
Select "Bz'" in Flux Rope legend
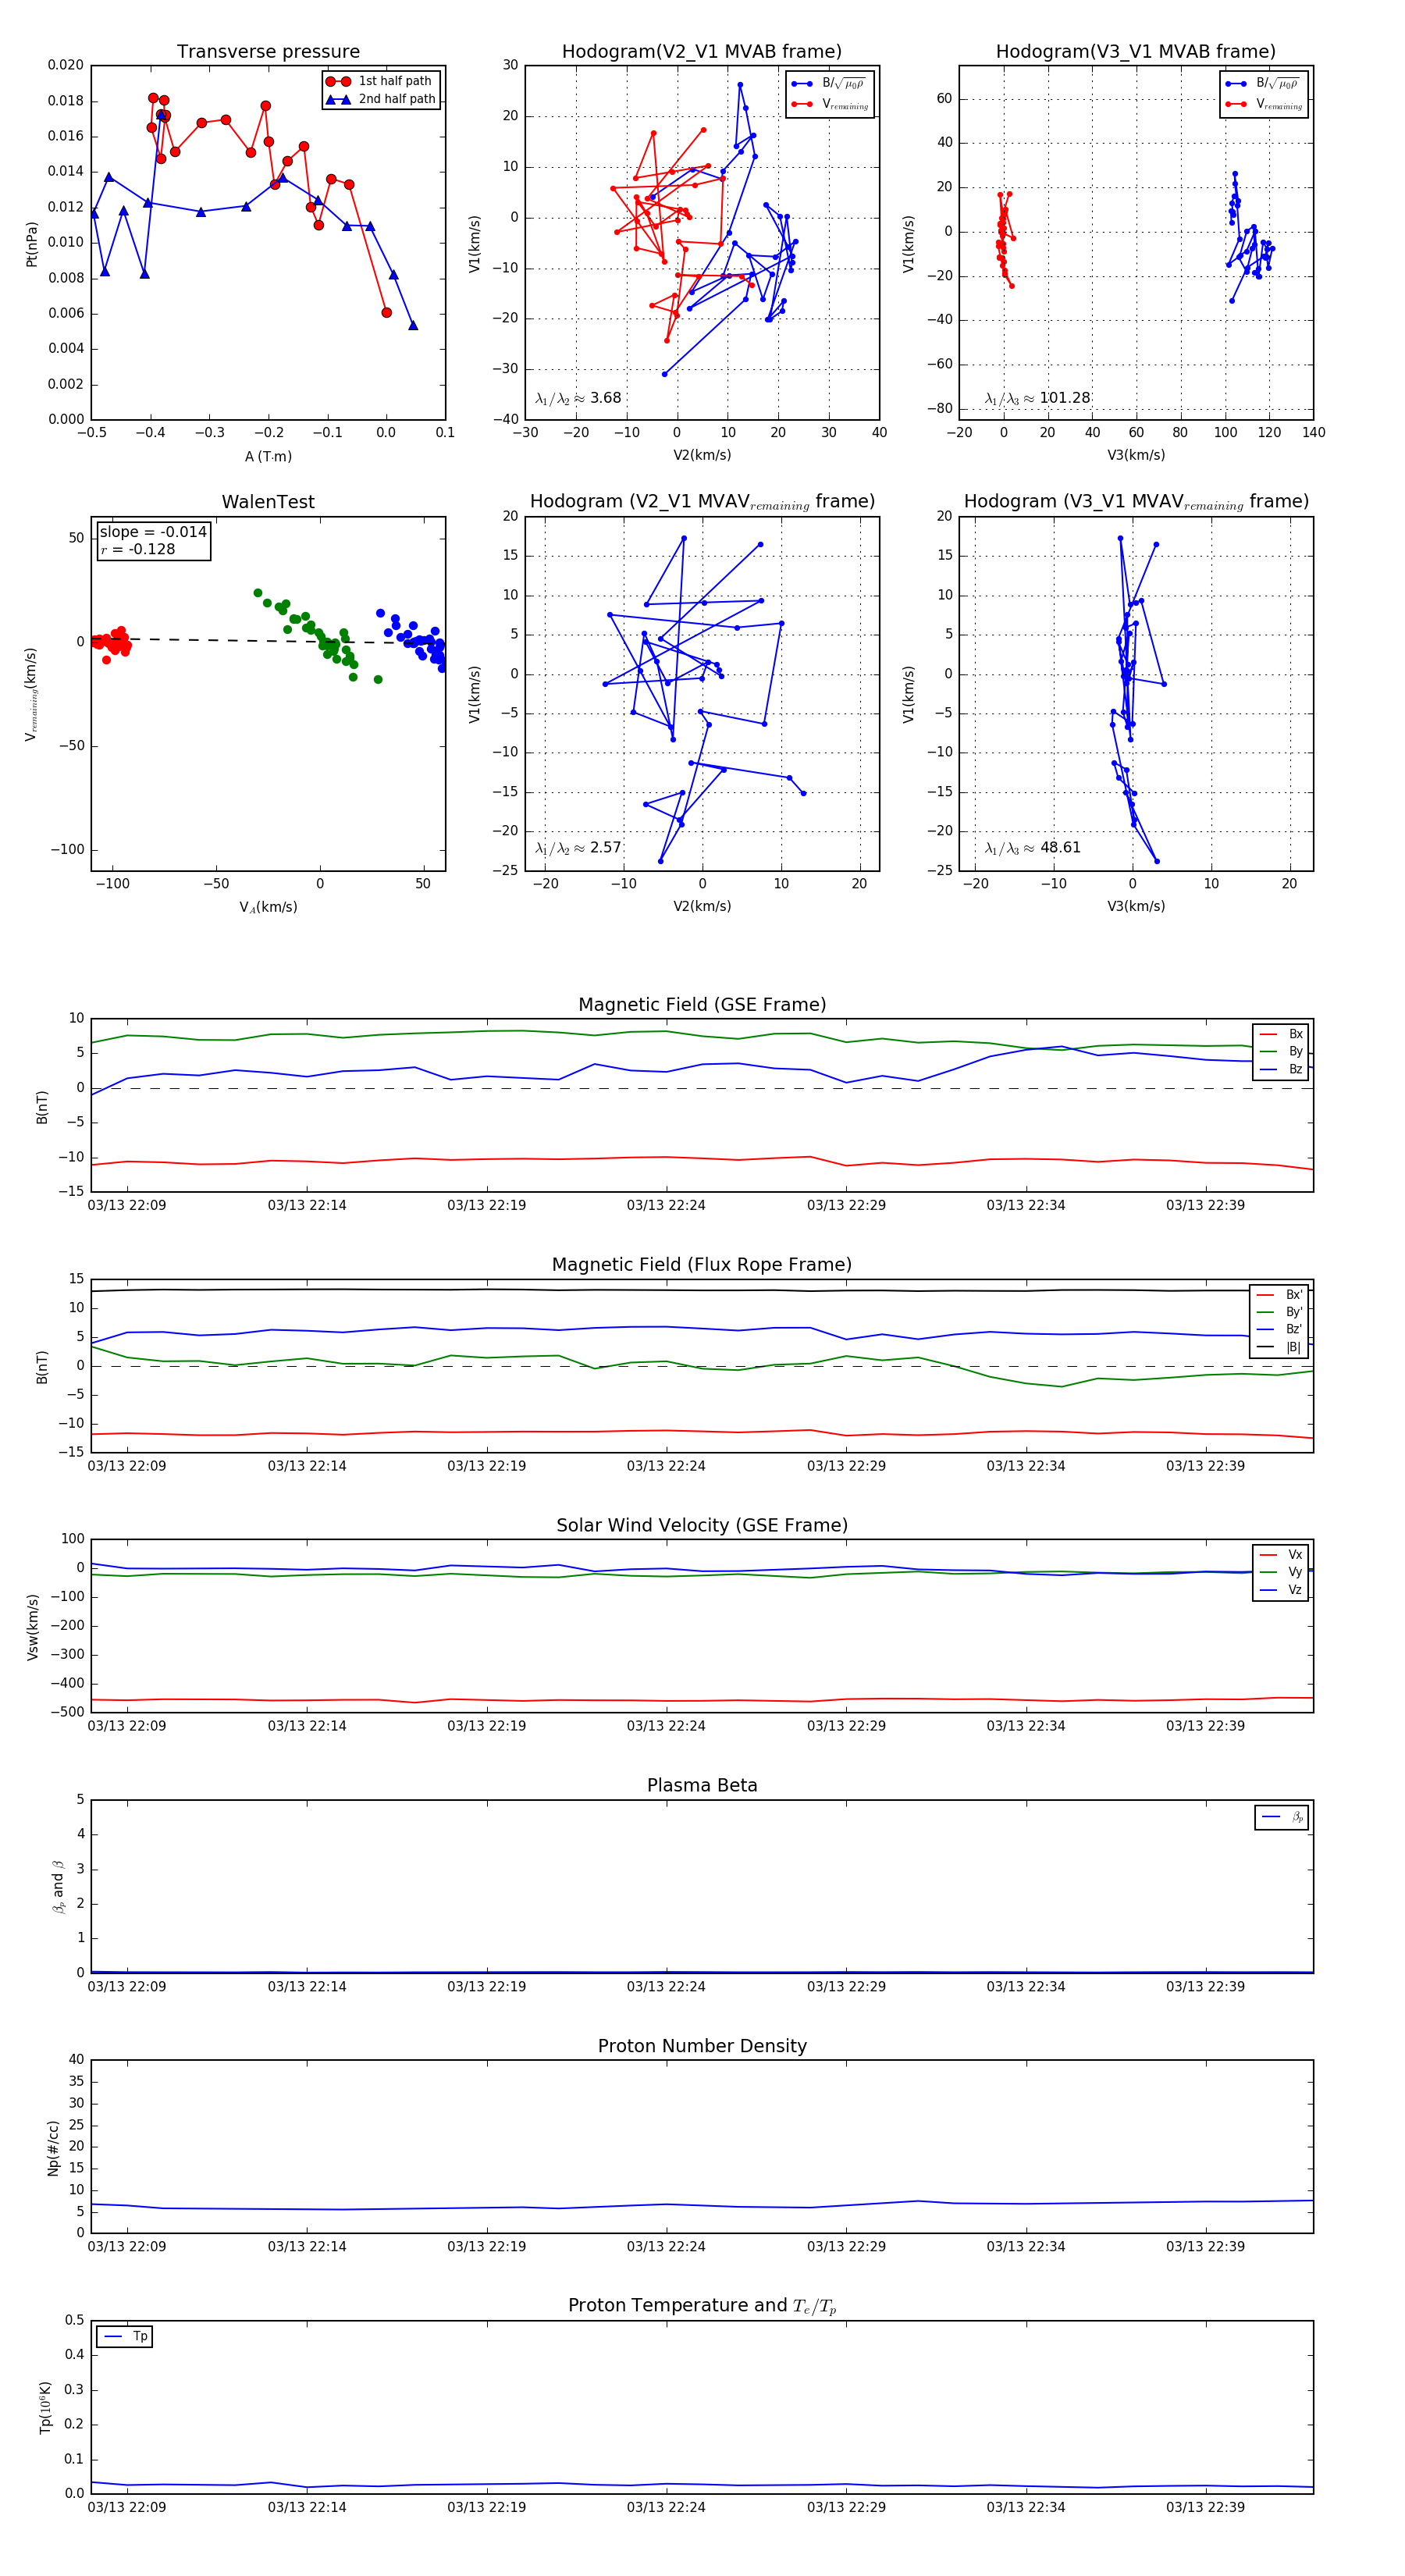(x=1279, y=1329)
